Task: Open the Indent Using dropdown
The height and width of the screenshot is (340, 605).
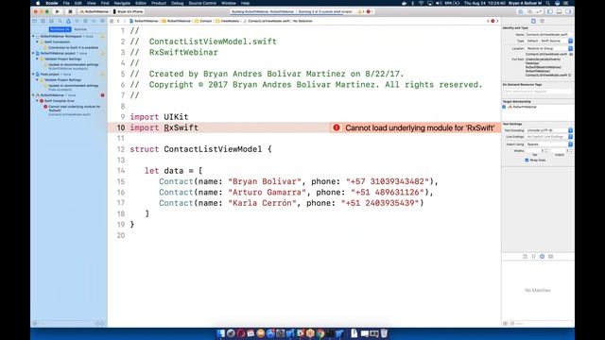Action: [x=549, y=144]
